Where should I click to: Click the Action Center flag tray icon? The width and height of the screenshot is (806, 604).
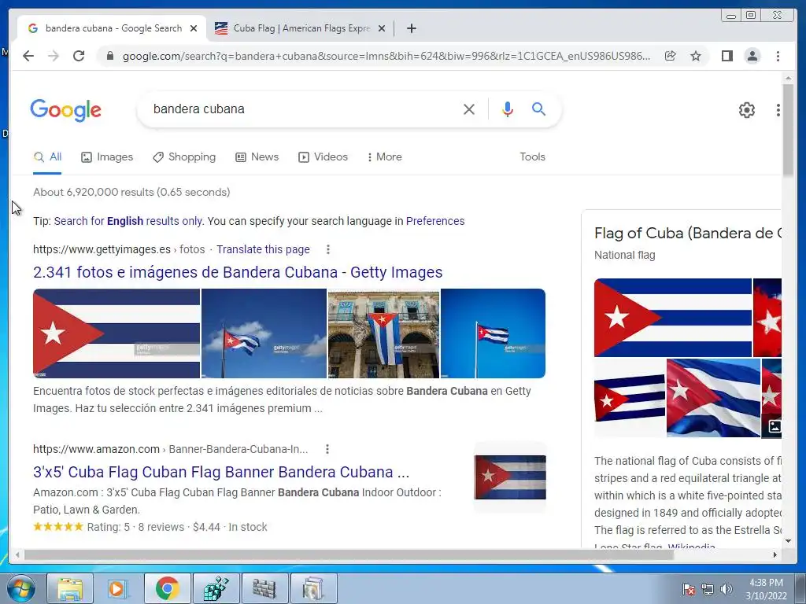click(x=689, y=588)
